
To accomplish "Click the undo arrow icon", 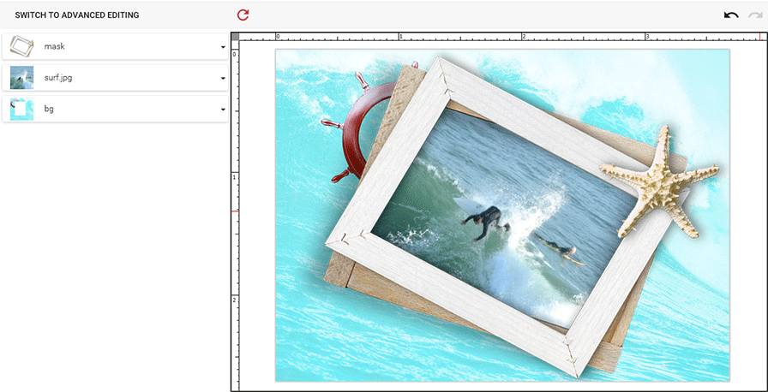I will coord(731,15).
